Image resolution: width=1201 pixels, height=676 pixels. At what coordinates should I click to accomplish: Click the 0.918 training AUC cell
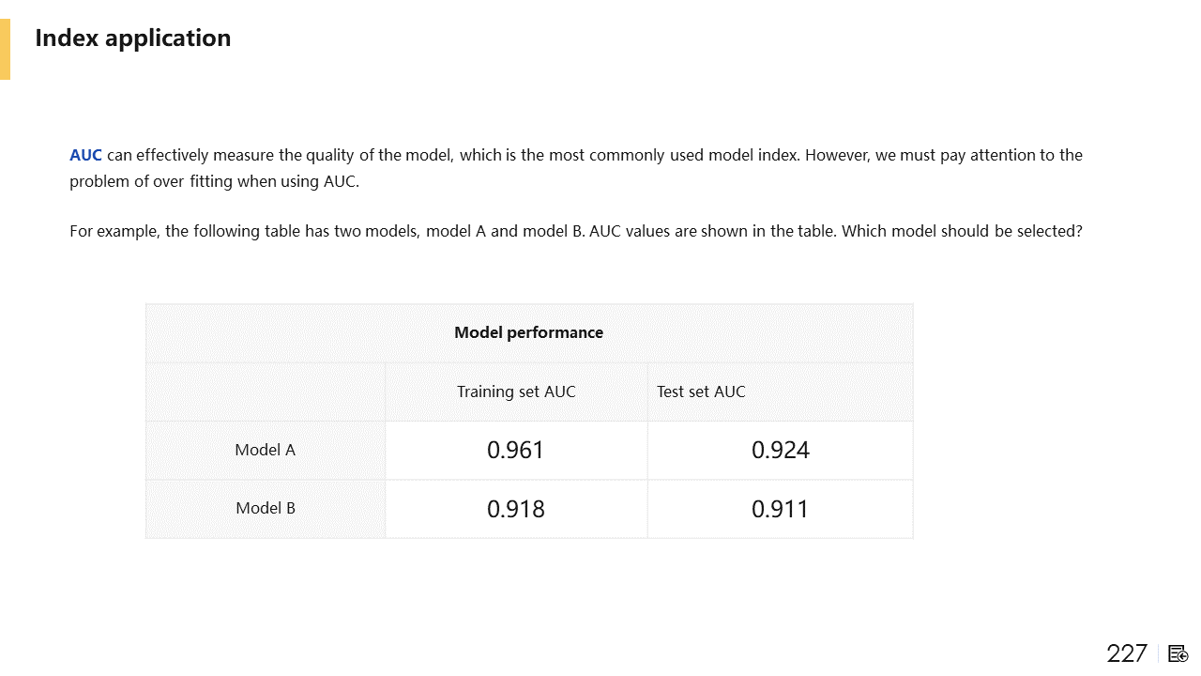[515, 509]
